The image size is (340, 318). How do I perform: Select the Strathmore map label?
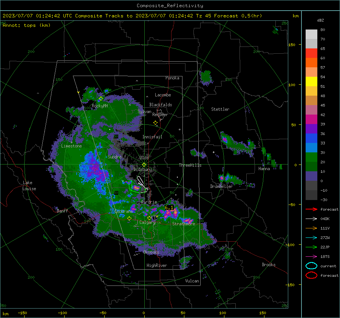[184, 224]
